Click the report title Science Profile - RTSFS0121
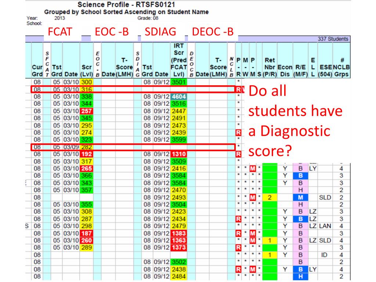Image resolution: width=376 pixels, height=282 pixels. point(126,4)
